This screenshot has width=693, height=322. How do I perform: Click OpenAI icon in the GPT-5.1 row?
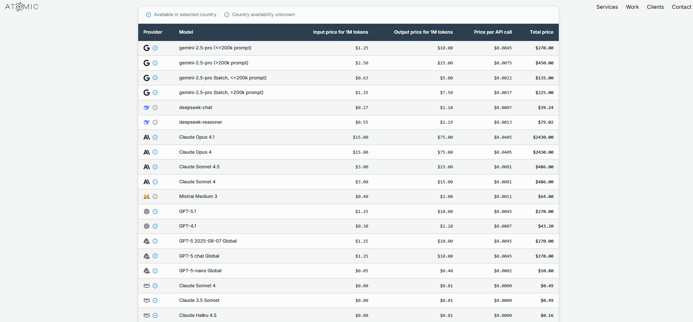coord(147,211)
